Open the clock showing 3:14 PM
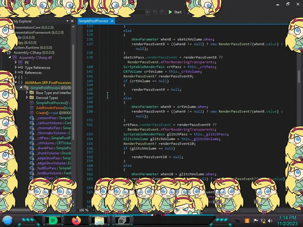This screenshot has height=227, width=303. (x=287, y=220)
